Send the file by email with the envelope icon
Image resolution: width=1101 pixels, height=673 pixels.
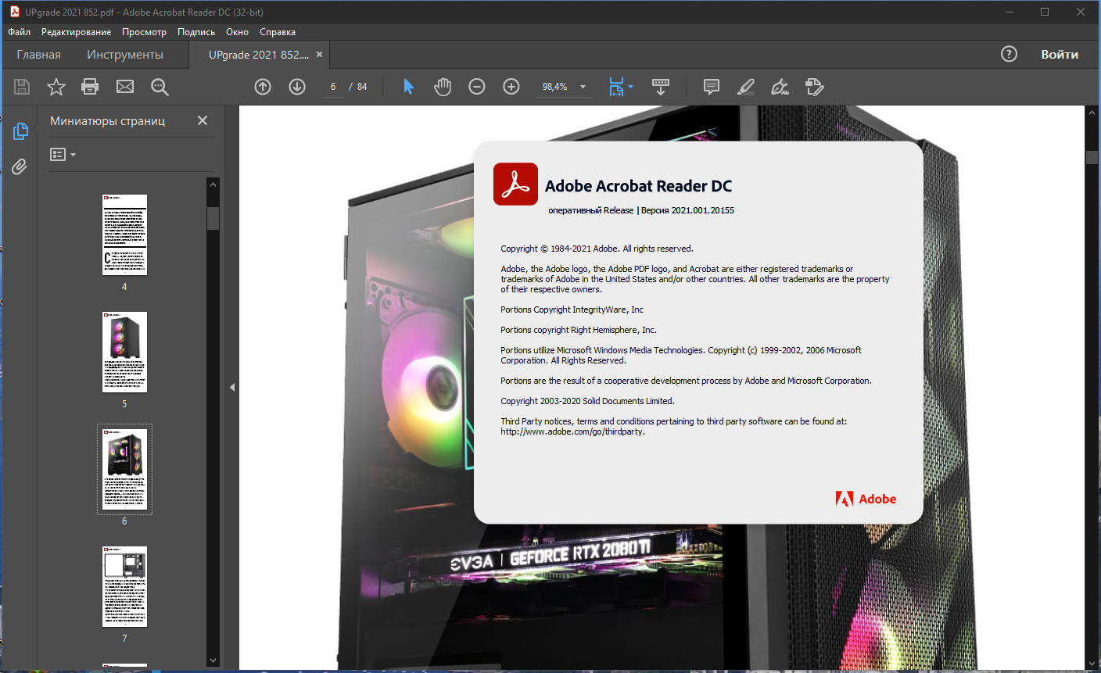point(125,87)
